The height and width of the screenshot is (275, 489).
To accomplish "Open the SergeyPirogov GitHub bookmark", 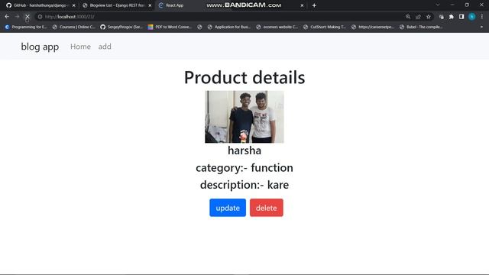I will (x=121, y=27).
